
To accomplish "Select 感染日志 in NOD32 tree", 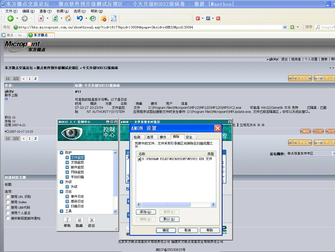I will point(77,201).
